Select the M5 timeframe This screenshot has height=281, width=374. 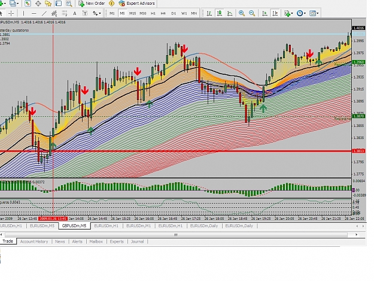point(122,13)
